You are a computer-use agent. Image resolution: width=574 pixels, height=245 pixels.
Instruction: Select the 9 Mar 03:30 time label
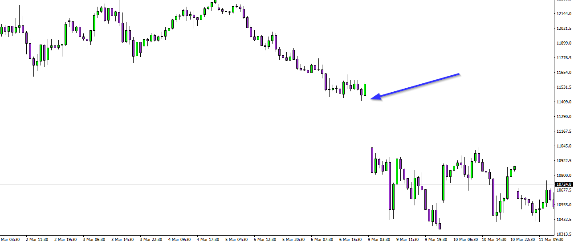coord(379,240)
